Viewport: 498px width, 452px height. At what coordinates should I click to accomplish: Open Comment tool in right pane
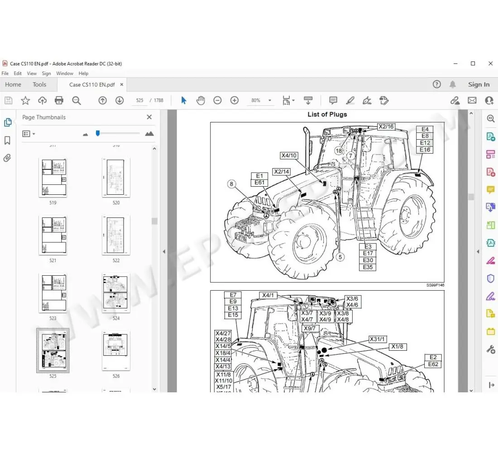coord(491,190)
